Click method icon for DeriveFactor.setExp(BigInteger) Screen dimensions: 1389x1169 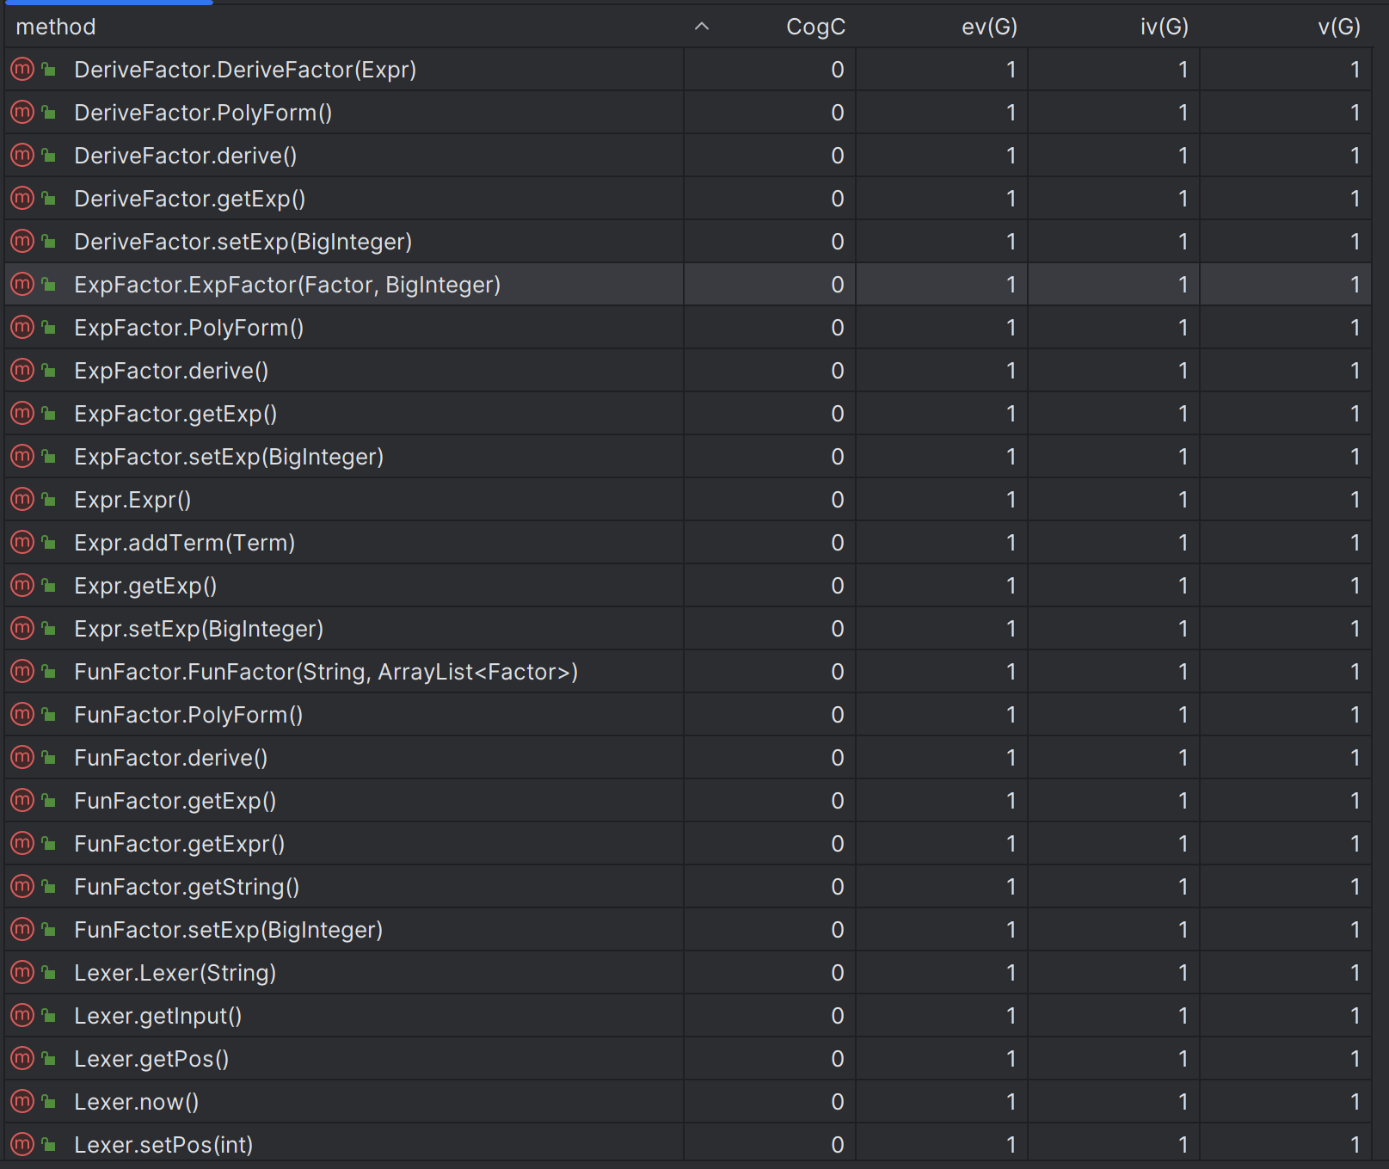coord(22,241)
